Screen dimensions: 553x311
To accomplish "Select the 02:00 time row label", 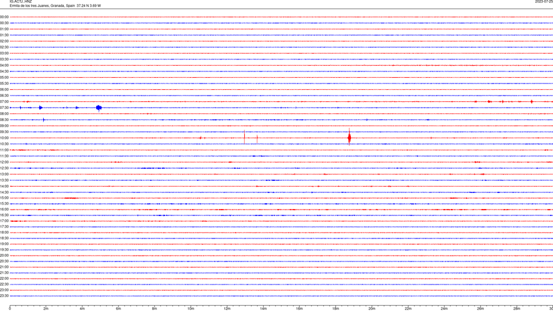I will pos(4,41).
